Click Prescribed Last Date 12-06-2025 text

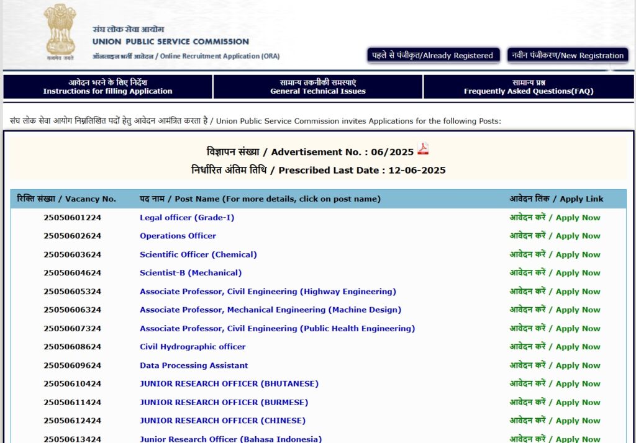(x=319, y=170)
